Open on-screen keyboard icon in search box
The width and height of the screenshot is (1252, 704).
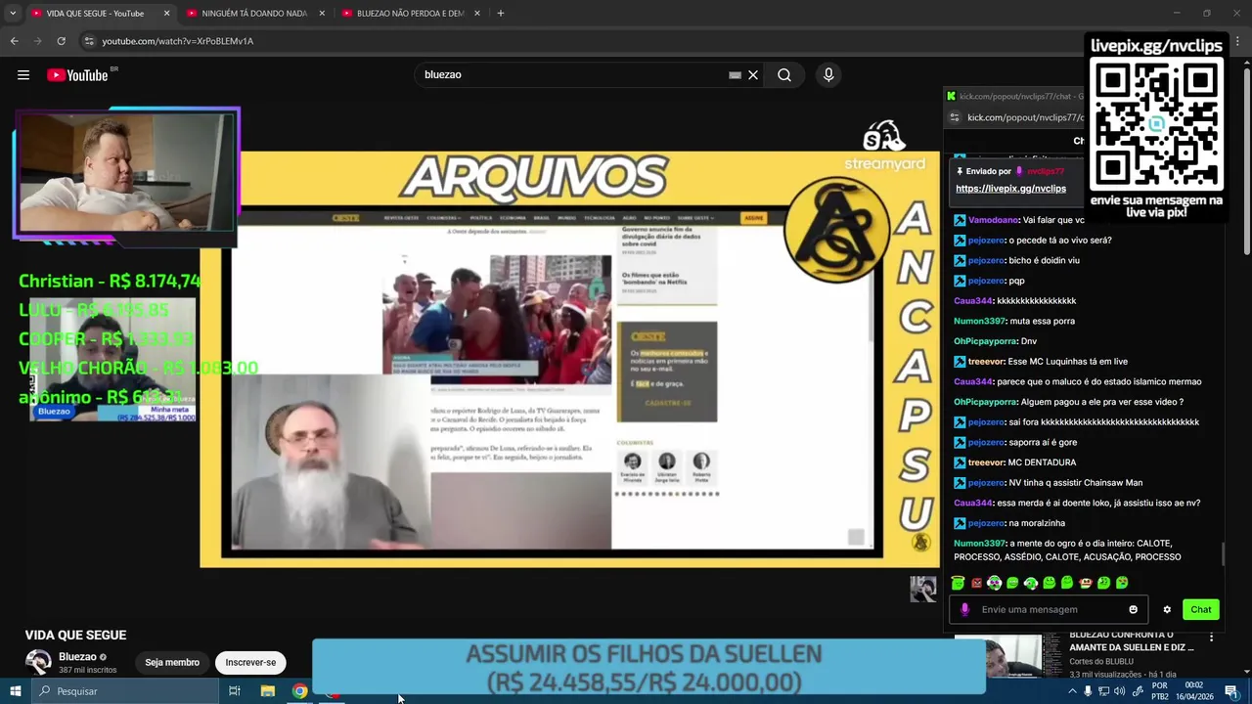click(735, 75)
